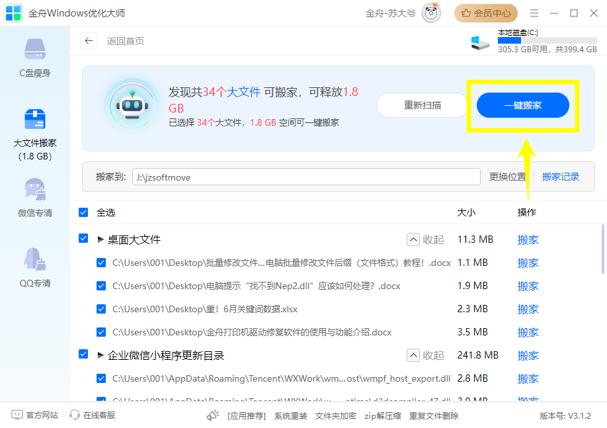Open 会员中心 membership center
Viewport: 607px width, 428px height.
coord(486,13)
